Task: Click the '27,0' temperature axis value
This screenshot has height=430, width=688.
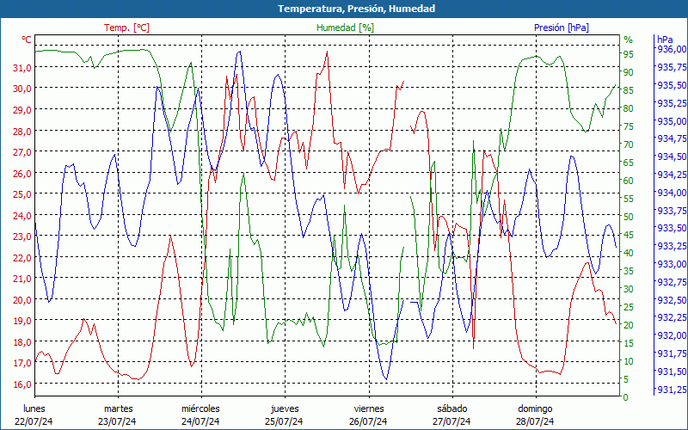Action: point(22,152)
